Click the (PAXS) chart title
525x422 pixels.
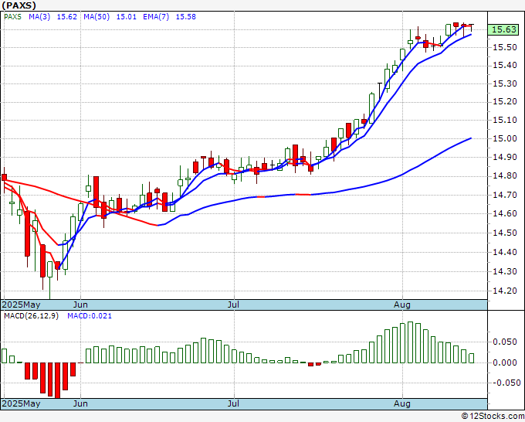pyautogui.click(x=19, y=5)
